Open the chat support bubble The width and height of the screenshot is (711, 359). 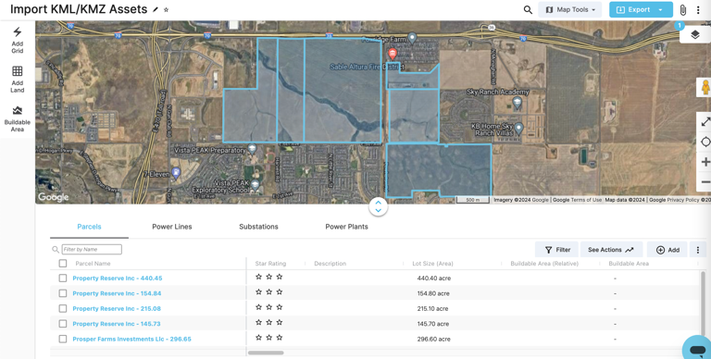pyautogui.click(x=697, y=349)
